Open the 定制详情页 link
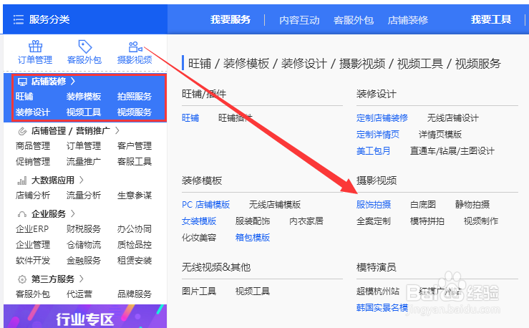529x328 pixels. click(x=378, y=135)
